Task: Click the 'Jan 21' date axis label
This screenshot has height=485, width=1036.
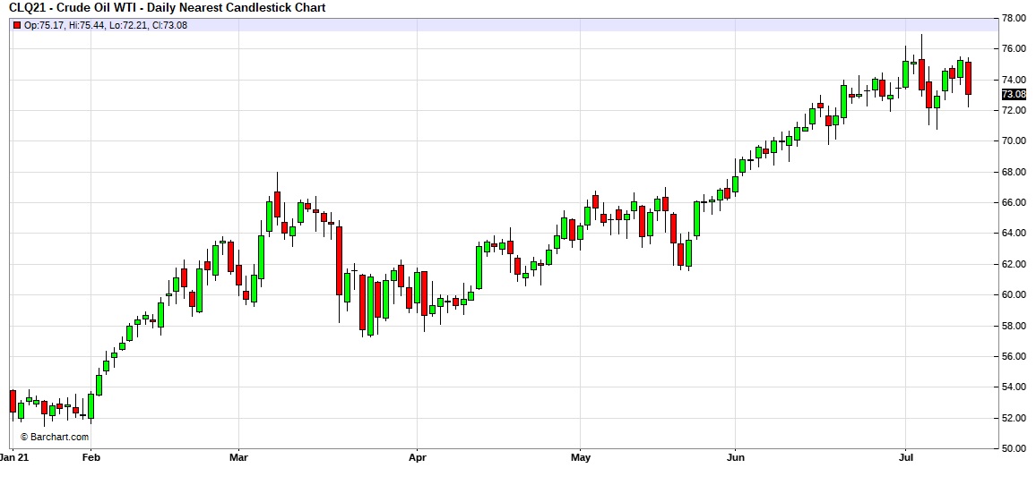Action: click(x=13, y=456)
